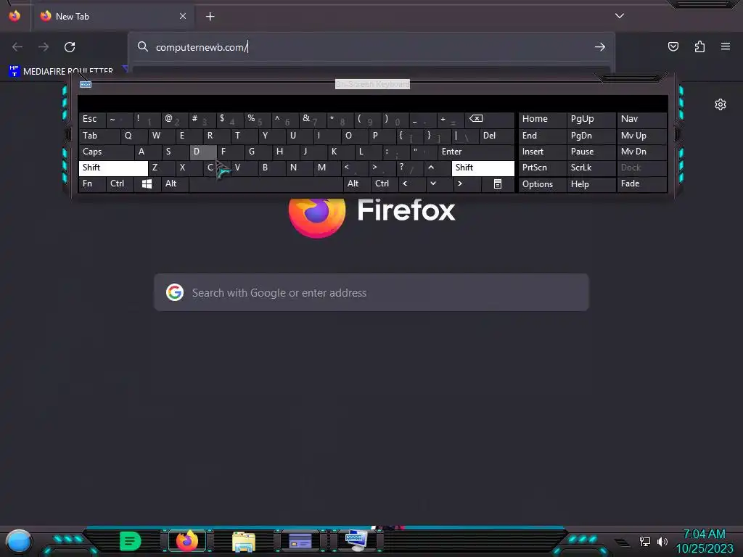
Task: Open File Explorer from taskbar
Action: click(x=244, y=541)
